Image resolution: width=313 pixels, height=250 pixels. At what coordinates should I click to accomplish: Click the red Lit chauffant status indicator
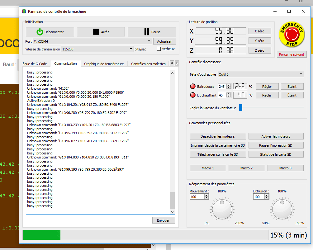click(193, 95)
